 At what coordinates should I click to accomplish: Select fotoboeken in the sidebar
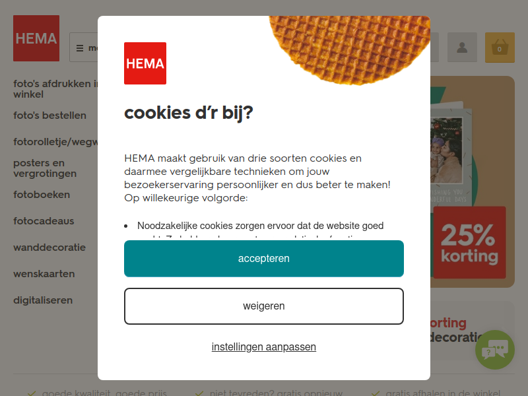point(42,195)
